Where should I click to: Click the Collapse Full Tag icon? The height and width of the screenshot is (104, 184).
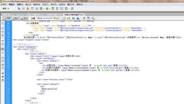pyautogui.click(x=3, y=28)
